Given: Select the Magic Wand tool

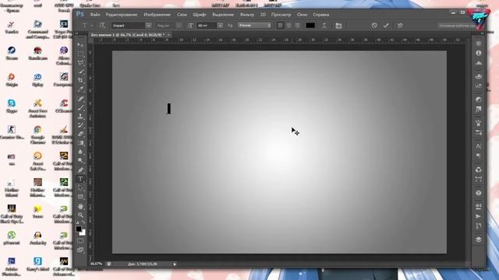Looking at the screenshot, I should click(x=80, y=72).
